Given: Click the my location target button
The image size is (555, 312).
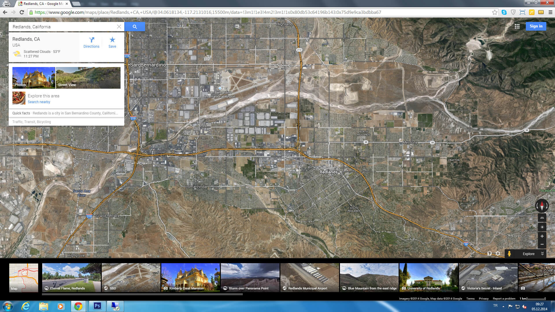Looking at the screenshot, I should [x=542, y=227].
